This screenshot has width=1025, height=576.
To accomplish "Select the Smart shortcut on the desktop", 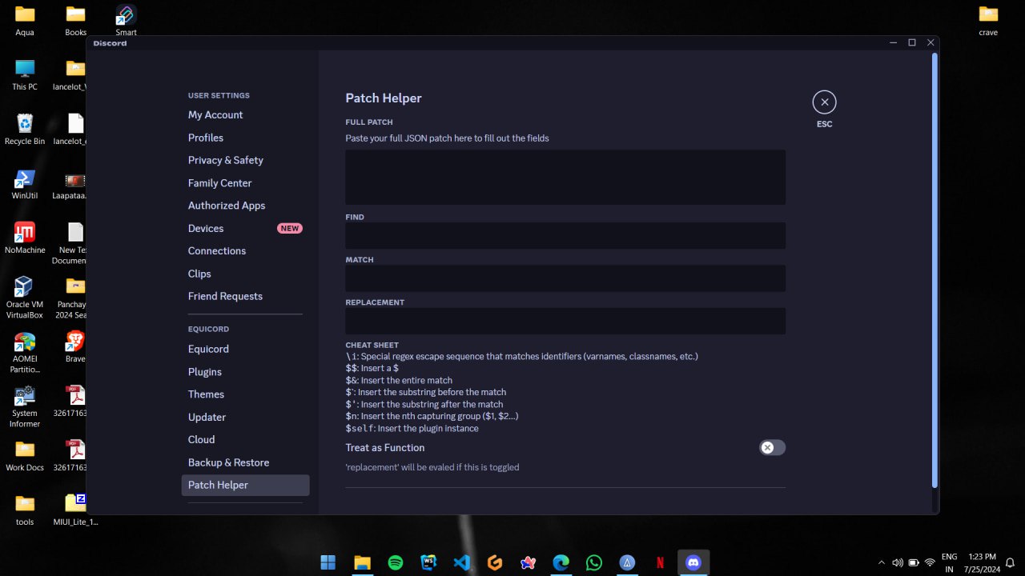I will (x=126, y=21).
